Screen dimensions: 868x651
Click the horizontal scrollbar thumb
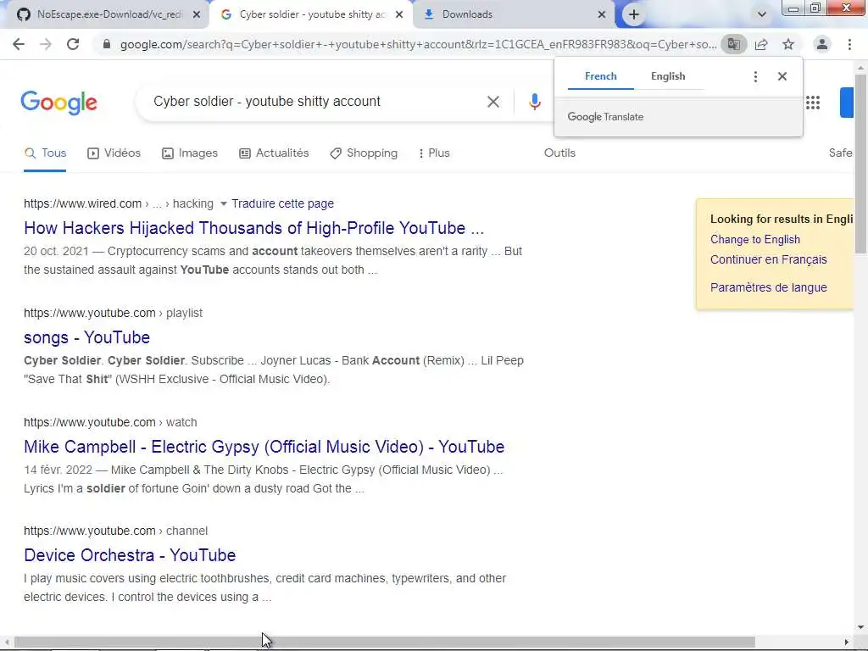pos(385,643)
